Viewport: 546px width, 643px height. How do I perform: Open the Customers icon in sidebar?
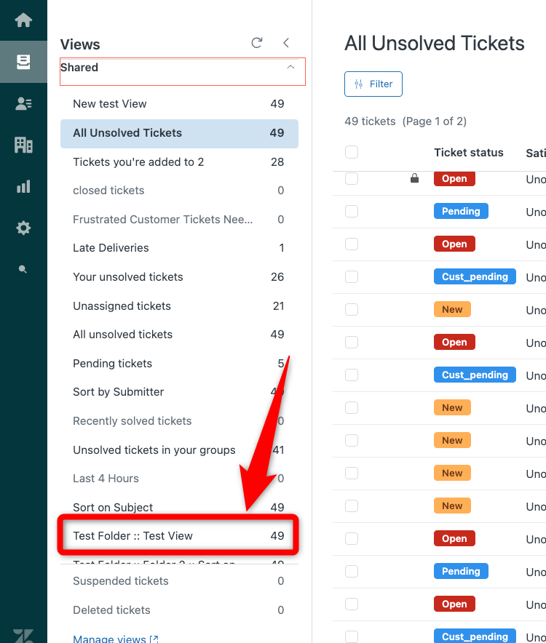coord(23,103)
